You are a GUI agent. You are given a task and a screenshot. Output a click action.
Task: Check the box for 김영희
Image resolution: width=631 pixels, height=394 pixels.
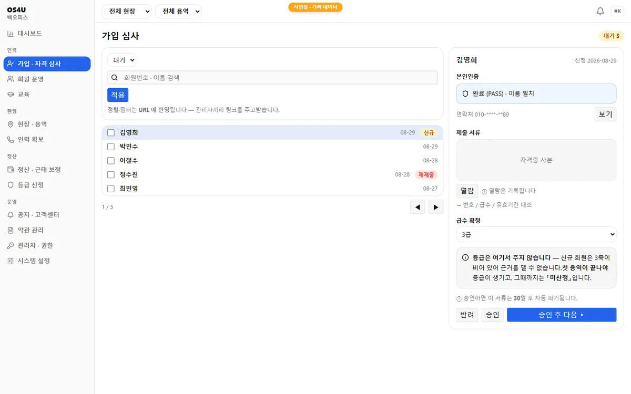coord(111,133)
